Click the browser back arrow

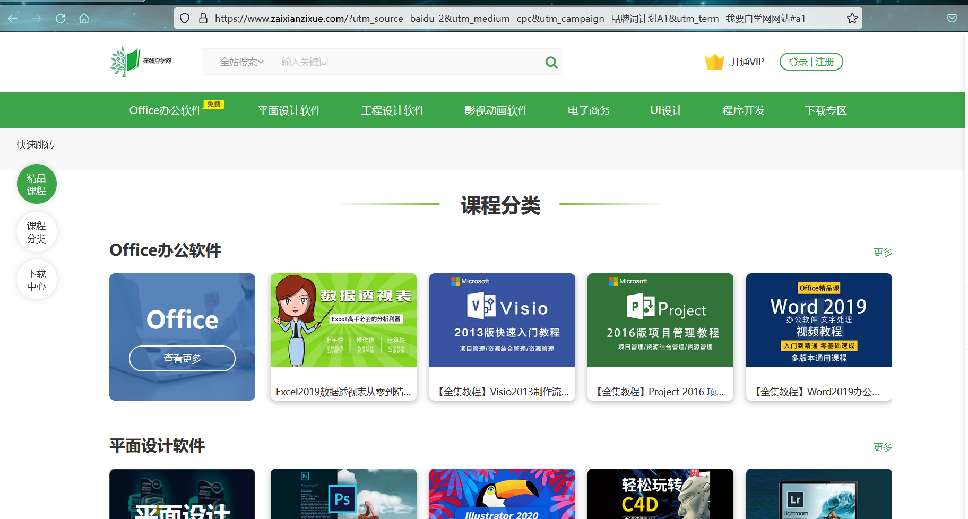point(13,19)
